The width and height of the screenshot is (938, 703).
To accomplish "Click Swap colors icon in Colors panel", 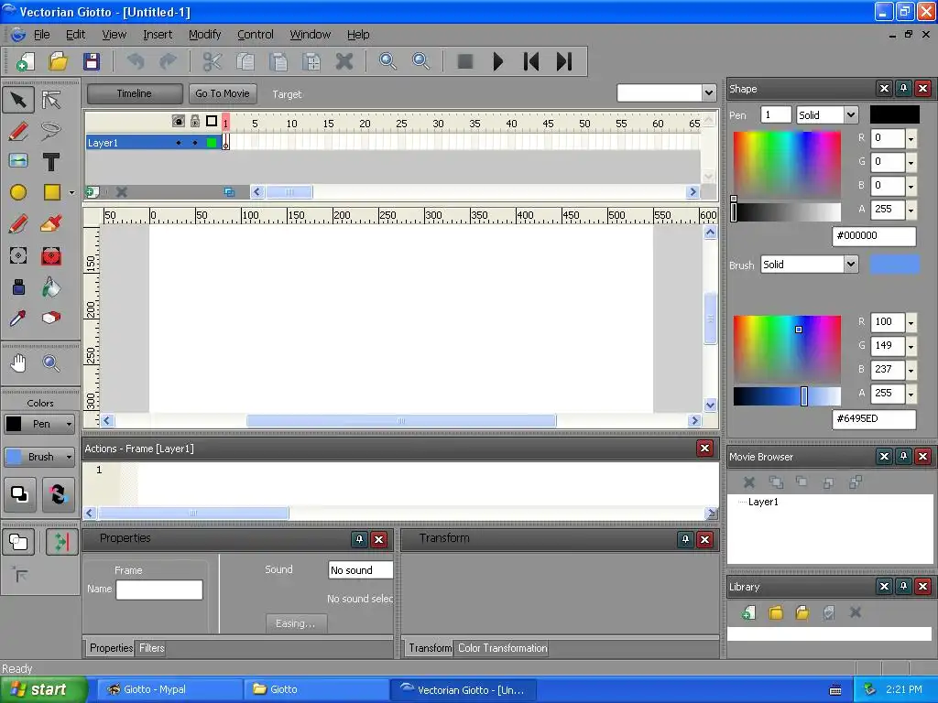I will (58, 494).
